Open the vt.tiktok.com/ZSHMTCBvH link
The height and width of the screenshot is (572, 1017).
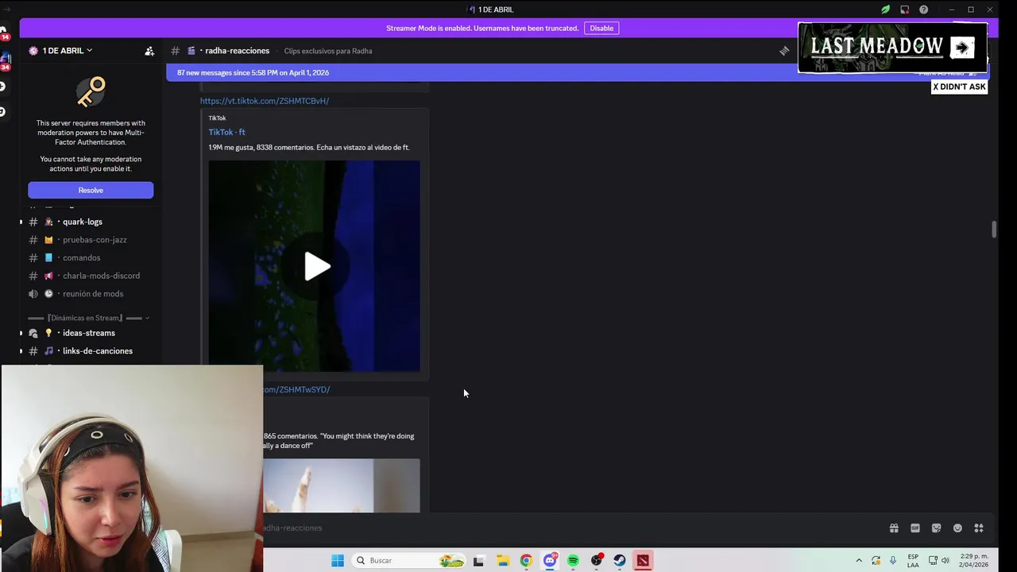[265, 101]
